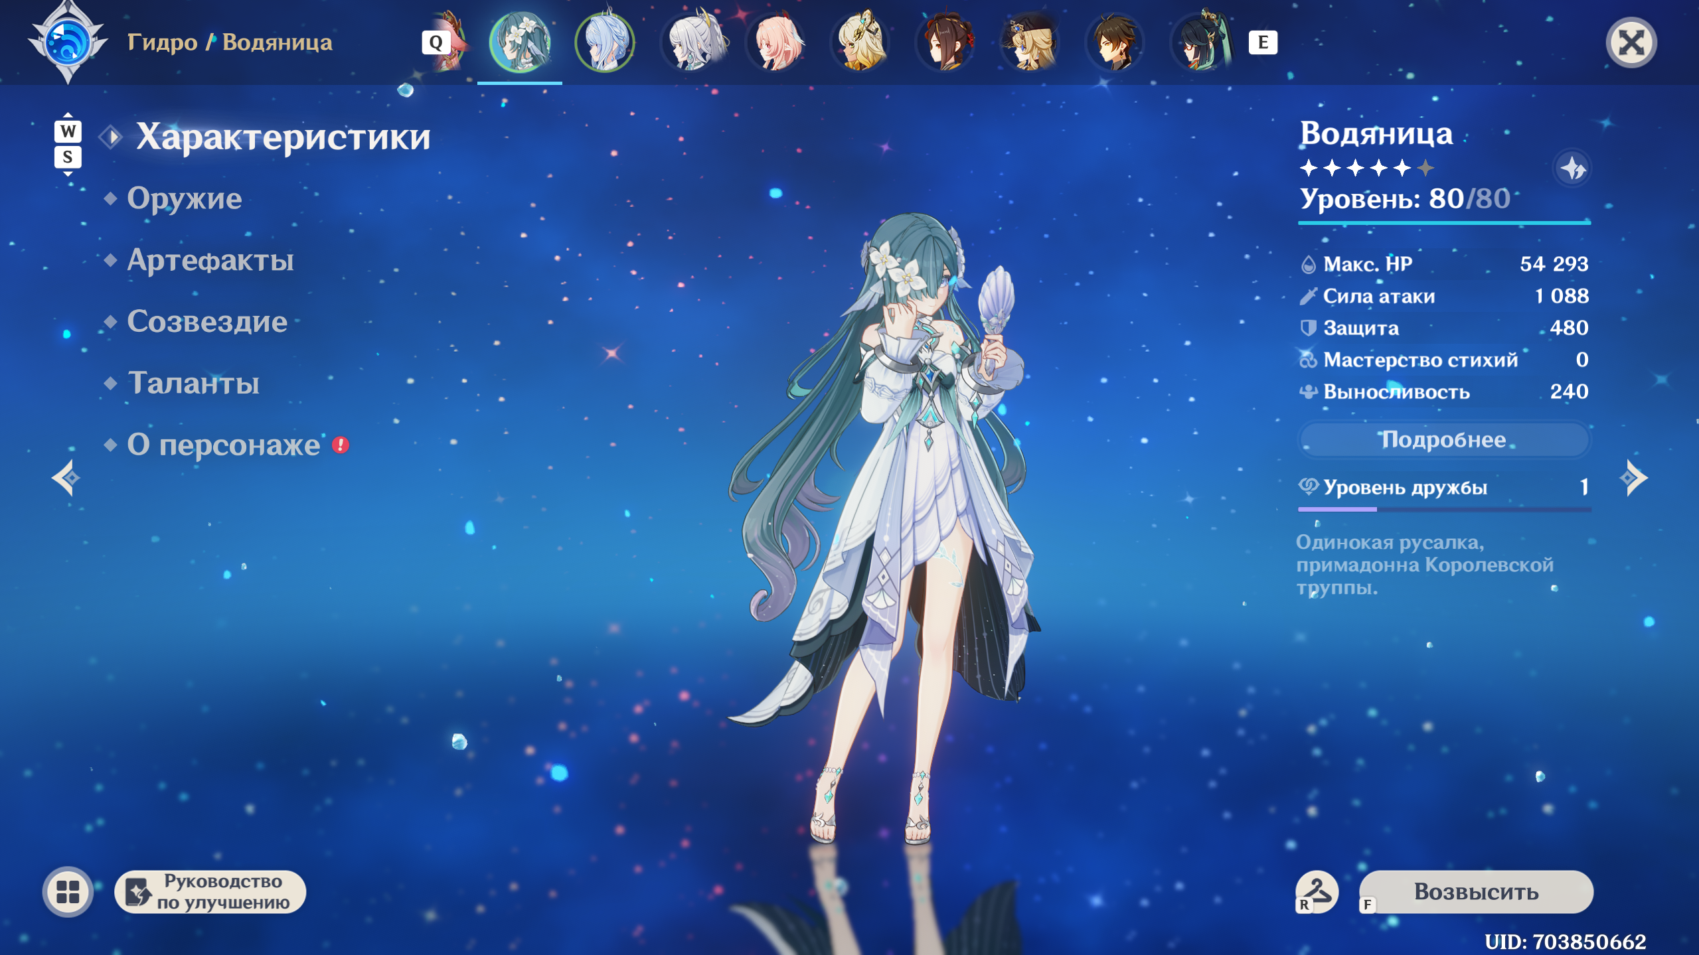1699x955 pixels.
Task: Go to previous character with left arrow
Action: click(x=66, y=478)
